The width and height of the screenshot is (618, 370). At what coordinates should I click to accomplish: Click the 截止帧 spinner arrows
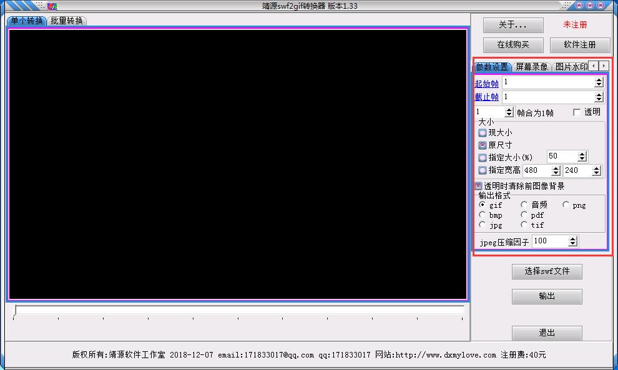pos(599,97)
